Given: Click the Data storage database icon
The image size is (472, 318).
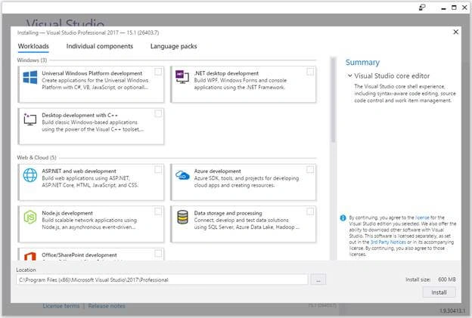Looking at the screenshot, I should [x=182, y=217].
